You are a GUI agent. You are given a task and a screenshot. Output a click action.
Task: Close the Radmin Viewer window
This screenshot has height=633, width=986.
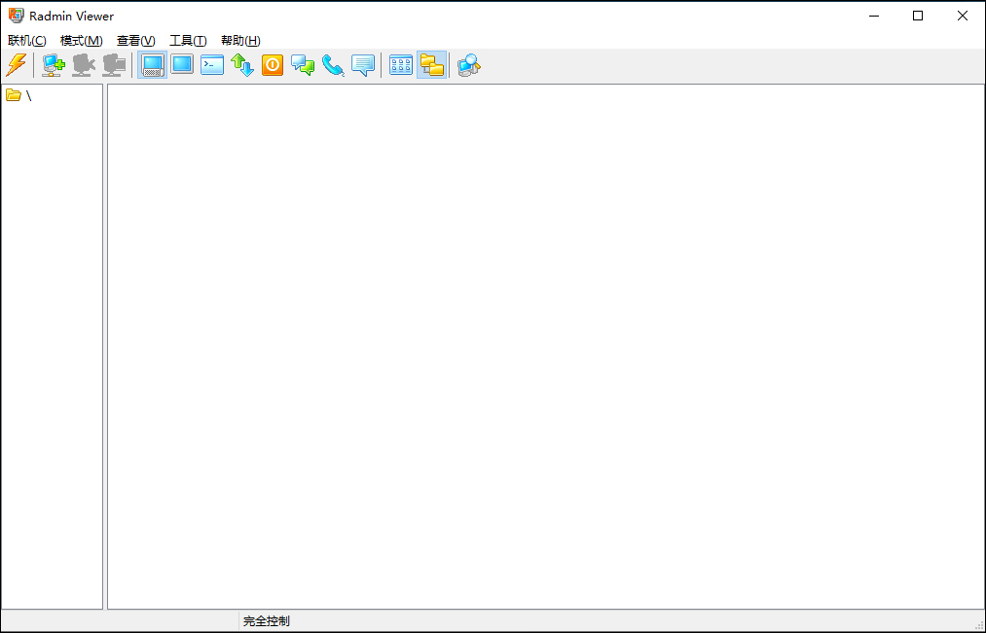(x=962, y=16)
